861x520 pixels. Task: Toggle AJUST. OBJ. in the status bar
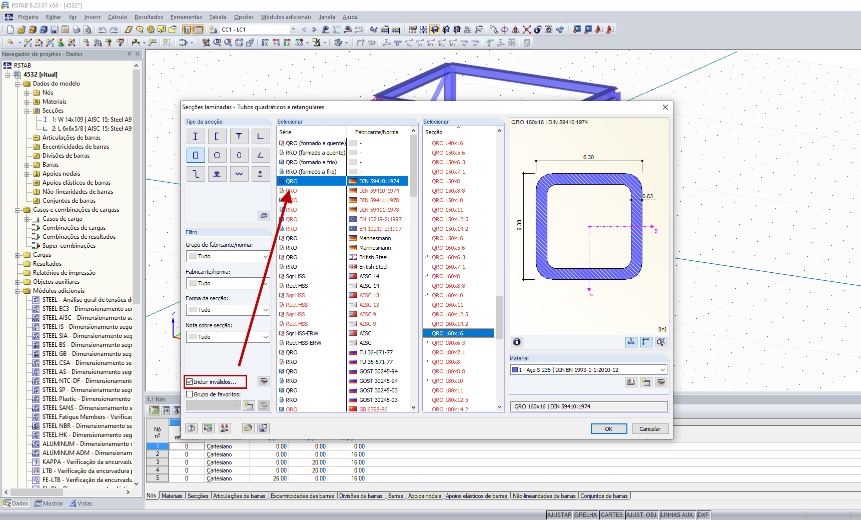[642, 515]
